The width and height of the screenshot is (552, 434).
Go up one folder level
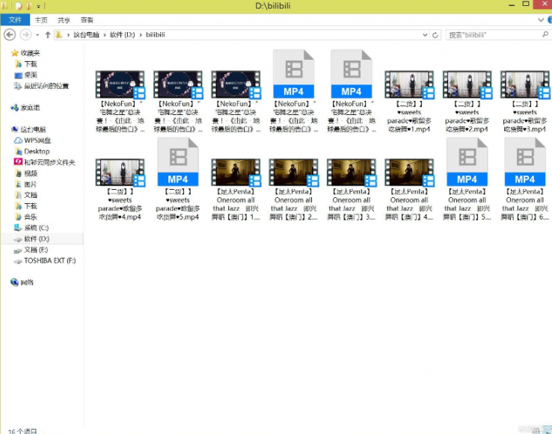(x=48, y=35)
